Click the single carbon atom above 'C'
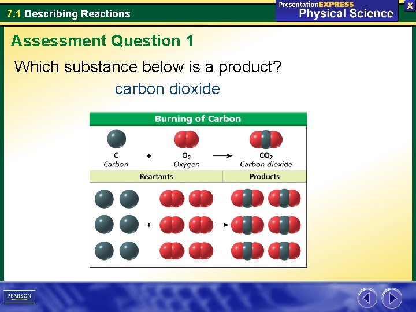The height and width of the screenshot is (312, 416). [x=117, y=139]
